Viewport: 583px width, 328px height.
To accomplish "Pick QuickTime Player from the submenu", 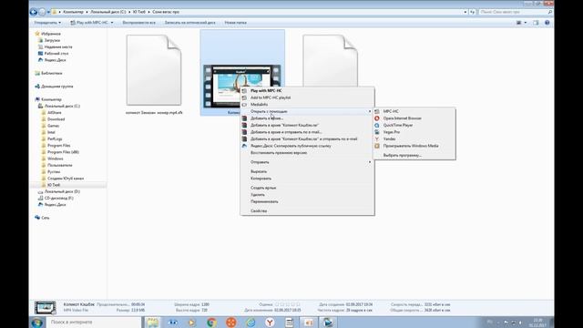I will (398, 126).
